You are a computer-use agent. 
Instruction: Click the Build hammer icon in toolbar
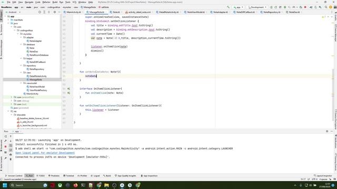(x=228, y=7)
